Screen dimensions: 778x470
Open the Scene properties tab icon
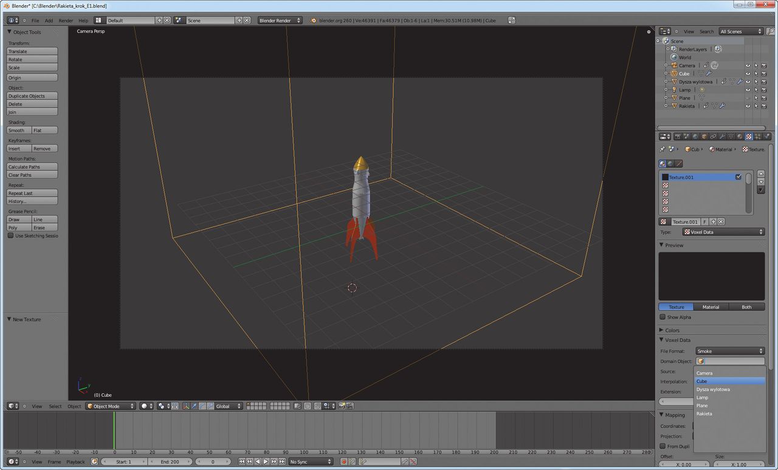pyautogui.click(x=686, y=137)
